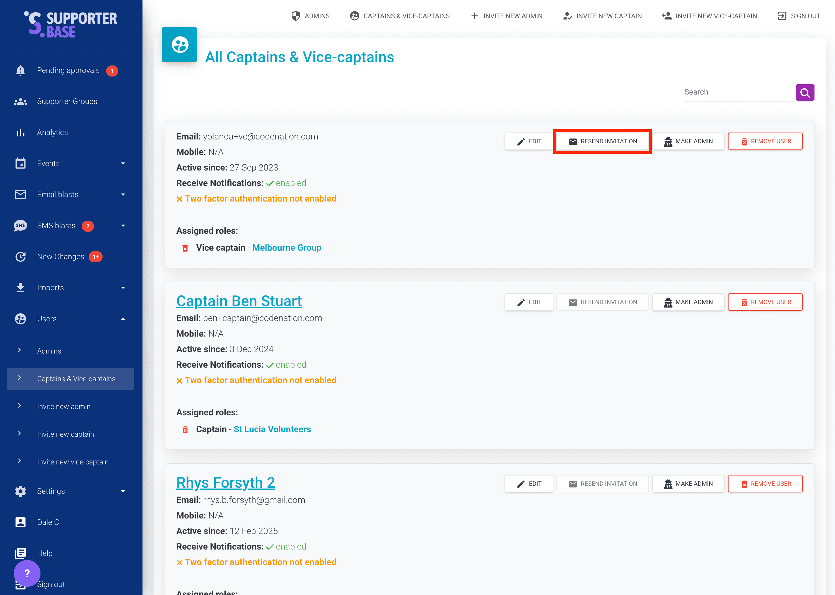Select Invite new vice-captain in sidebar
Image resolution: width=835 pixels, height=595 pixels.
tap(73, 462)
